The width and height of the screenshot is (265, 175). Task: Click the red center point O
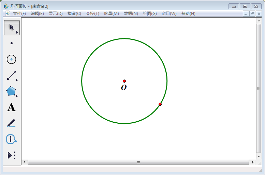(x=124, y=81)
